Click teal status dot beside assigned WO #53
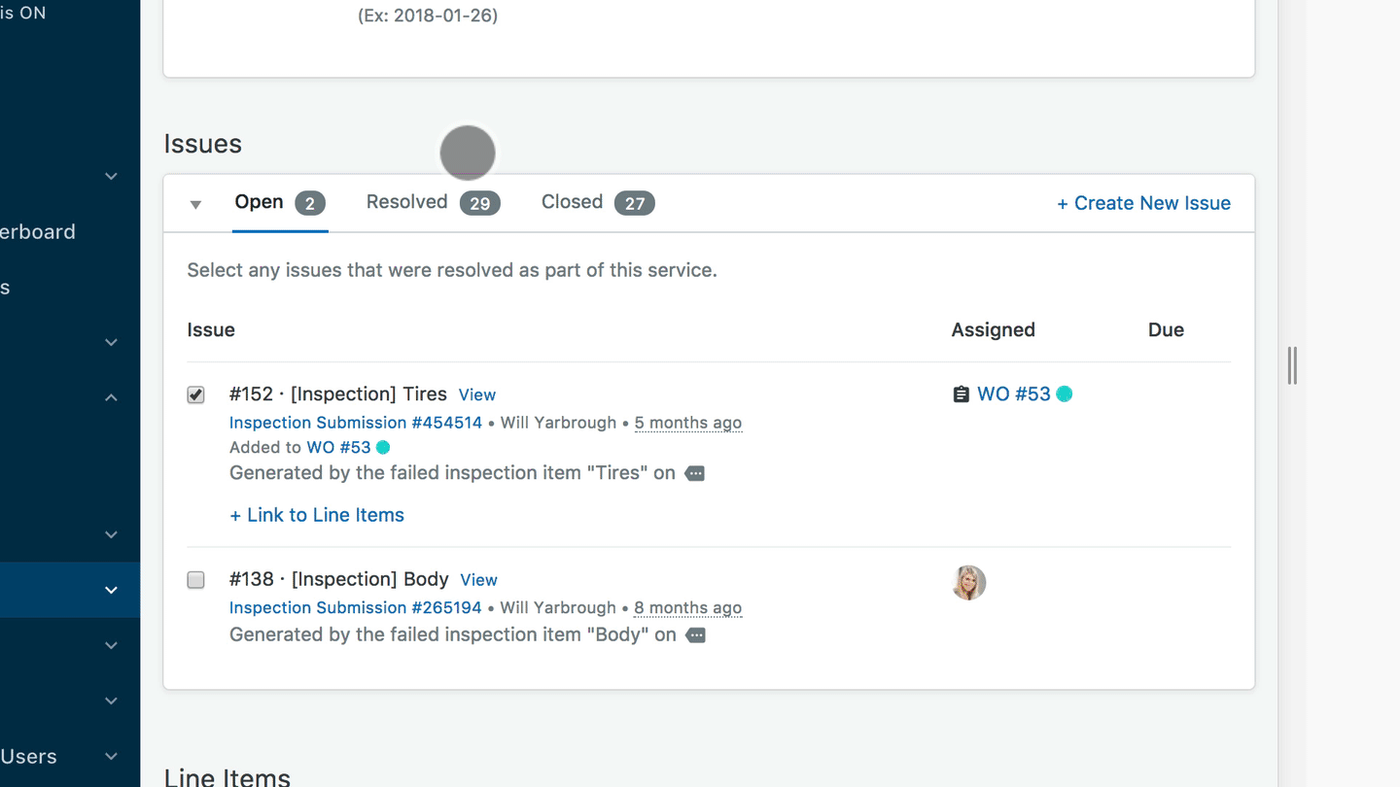 pos(1065,393)
